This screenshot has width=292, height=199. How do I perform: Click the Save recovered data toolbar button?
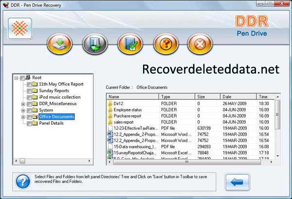(x=59, y=44)
